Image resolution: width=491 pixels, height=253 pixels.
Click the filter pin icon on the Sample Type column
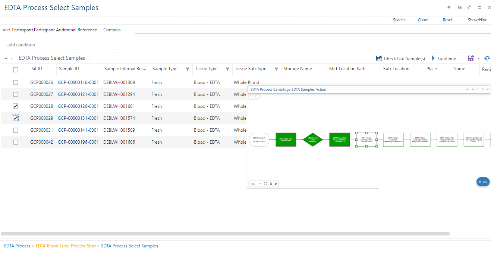coord(188,69)
